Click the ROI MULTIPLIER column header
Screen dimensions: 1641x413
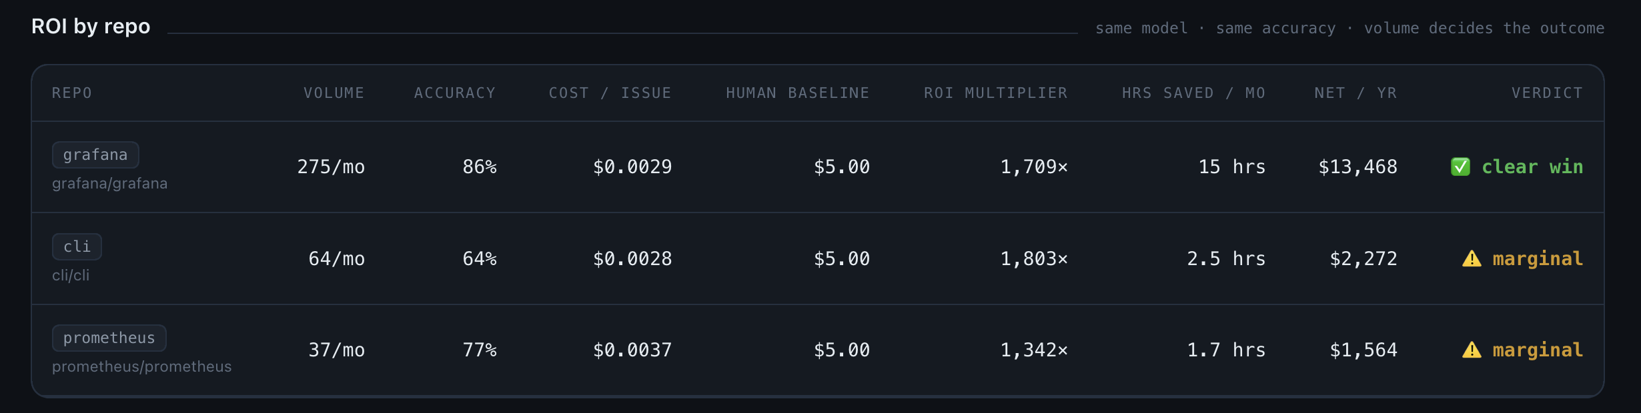(996, 93)
